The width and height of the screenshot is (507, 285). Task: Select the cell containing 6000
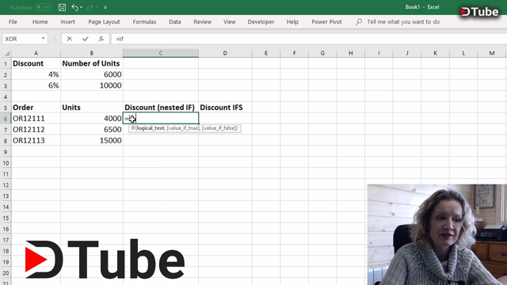92,74
